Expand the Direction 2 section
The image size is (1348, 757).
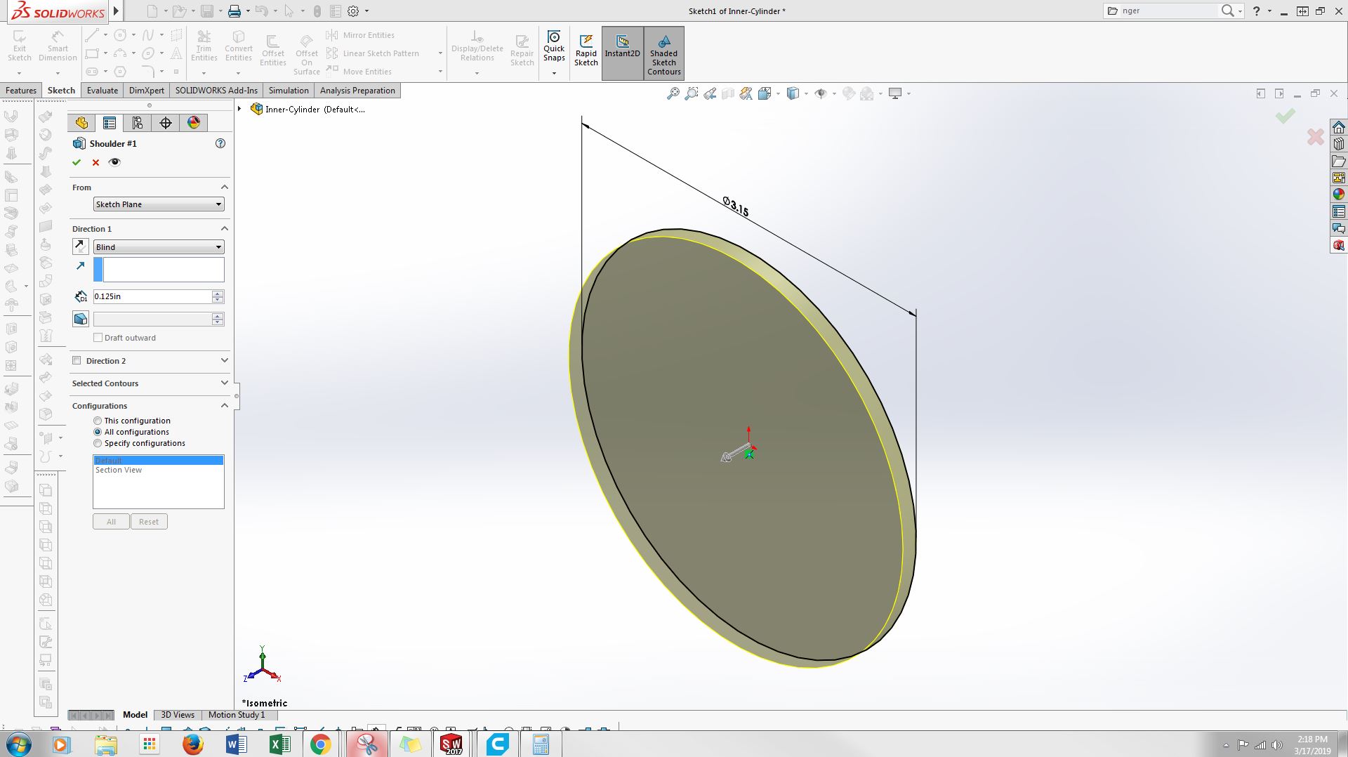[225, 360]
